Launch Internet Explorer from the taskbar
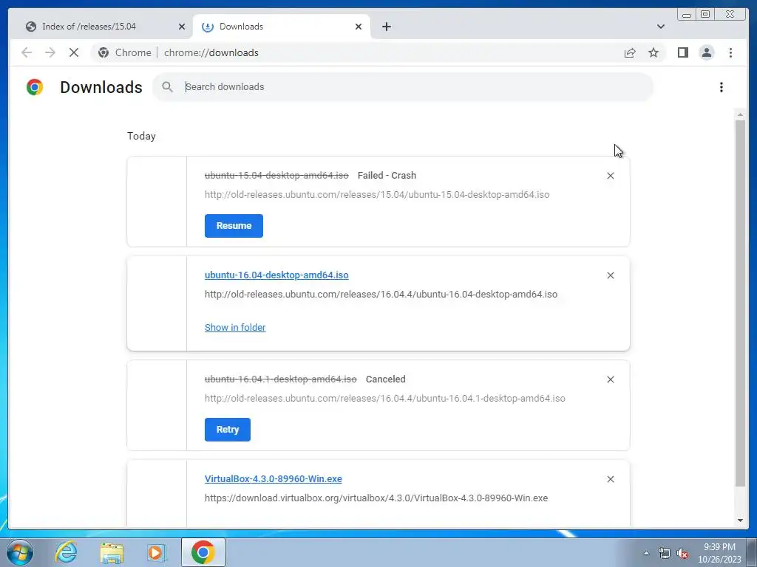757x567 pixels. pyautogui.click(x=66, y=552)
